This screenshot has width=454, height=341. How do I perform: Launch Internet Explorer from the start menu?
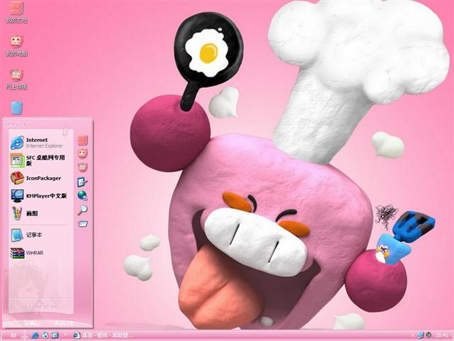pyautogui.click(x=38, y=142)
